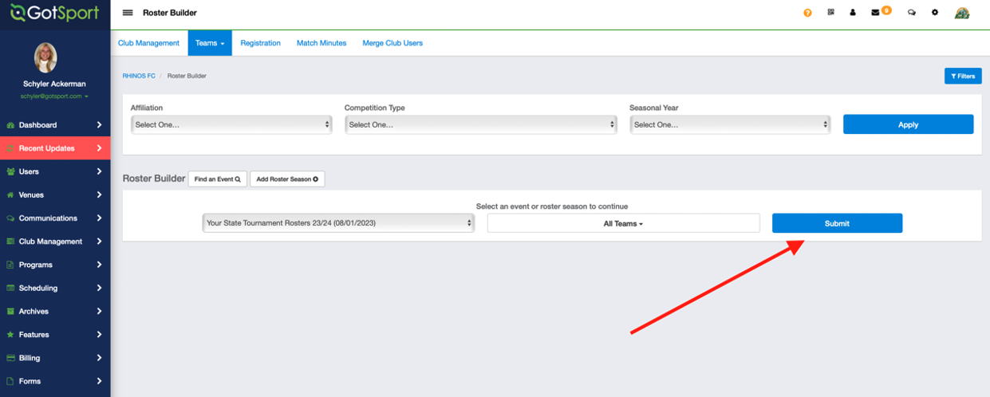Open the chat conversations icon
Viewport: 990px width, 397px height.
[x=912, y=13]
